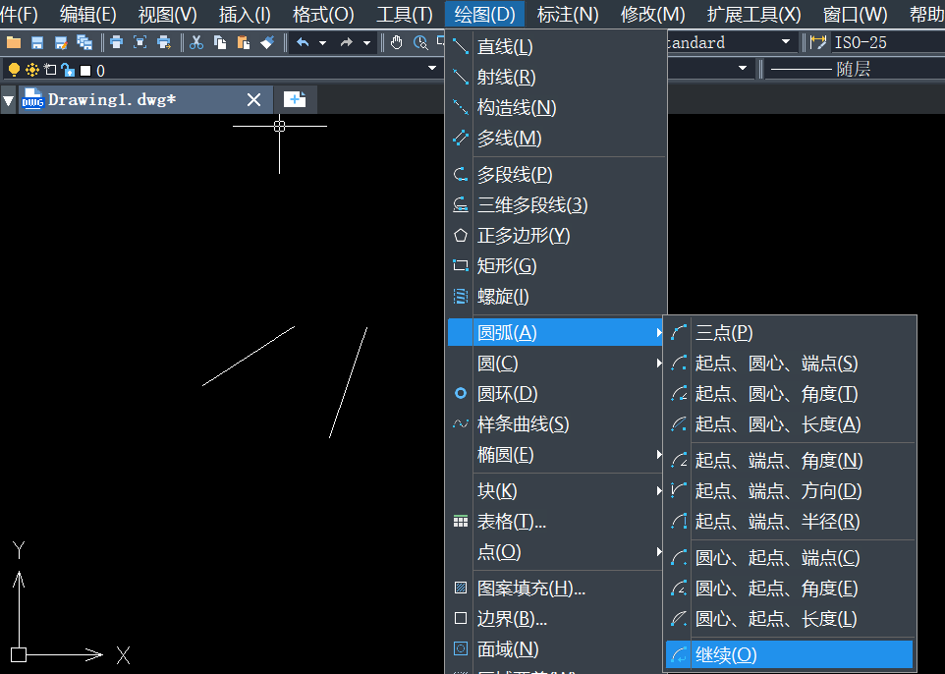
Task: Open the ISO-25 dimension style box
Action: coord(887,42)
